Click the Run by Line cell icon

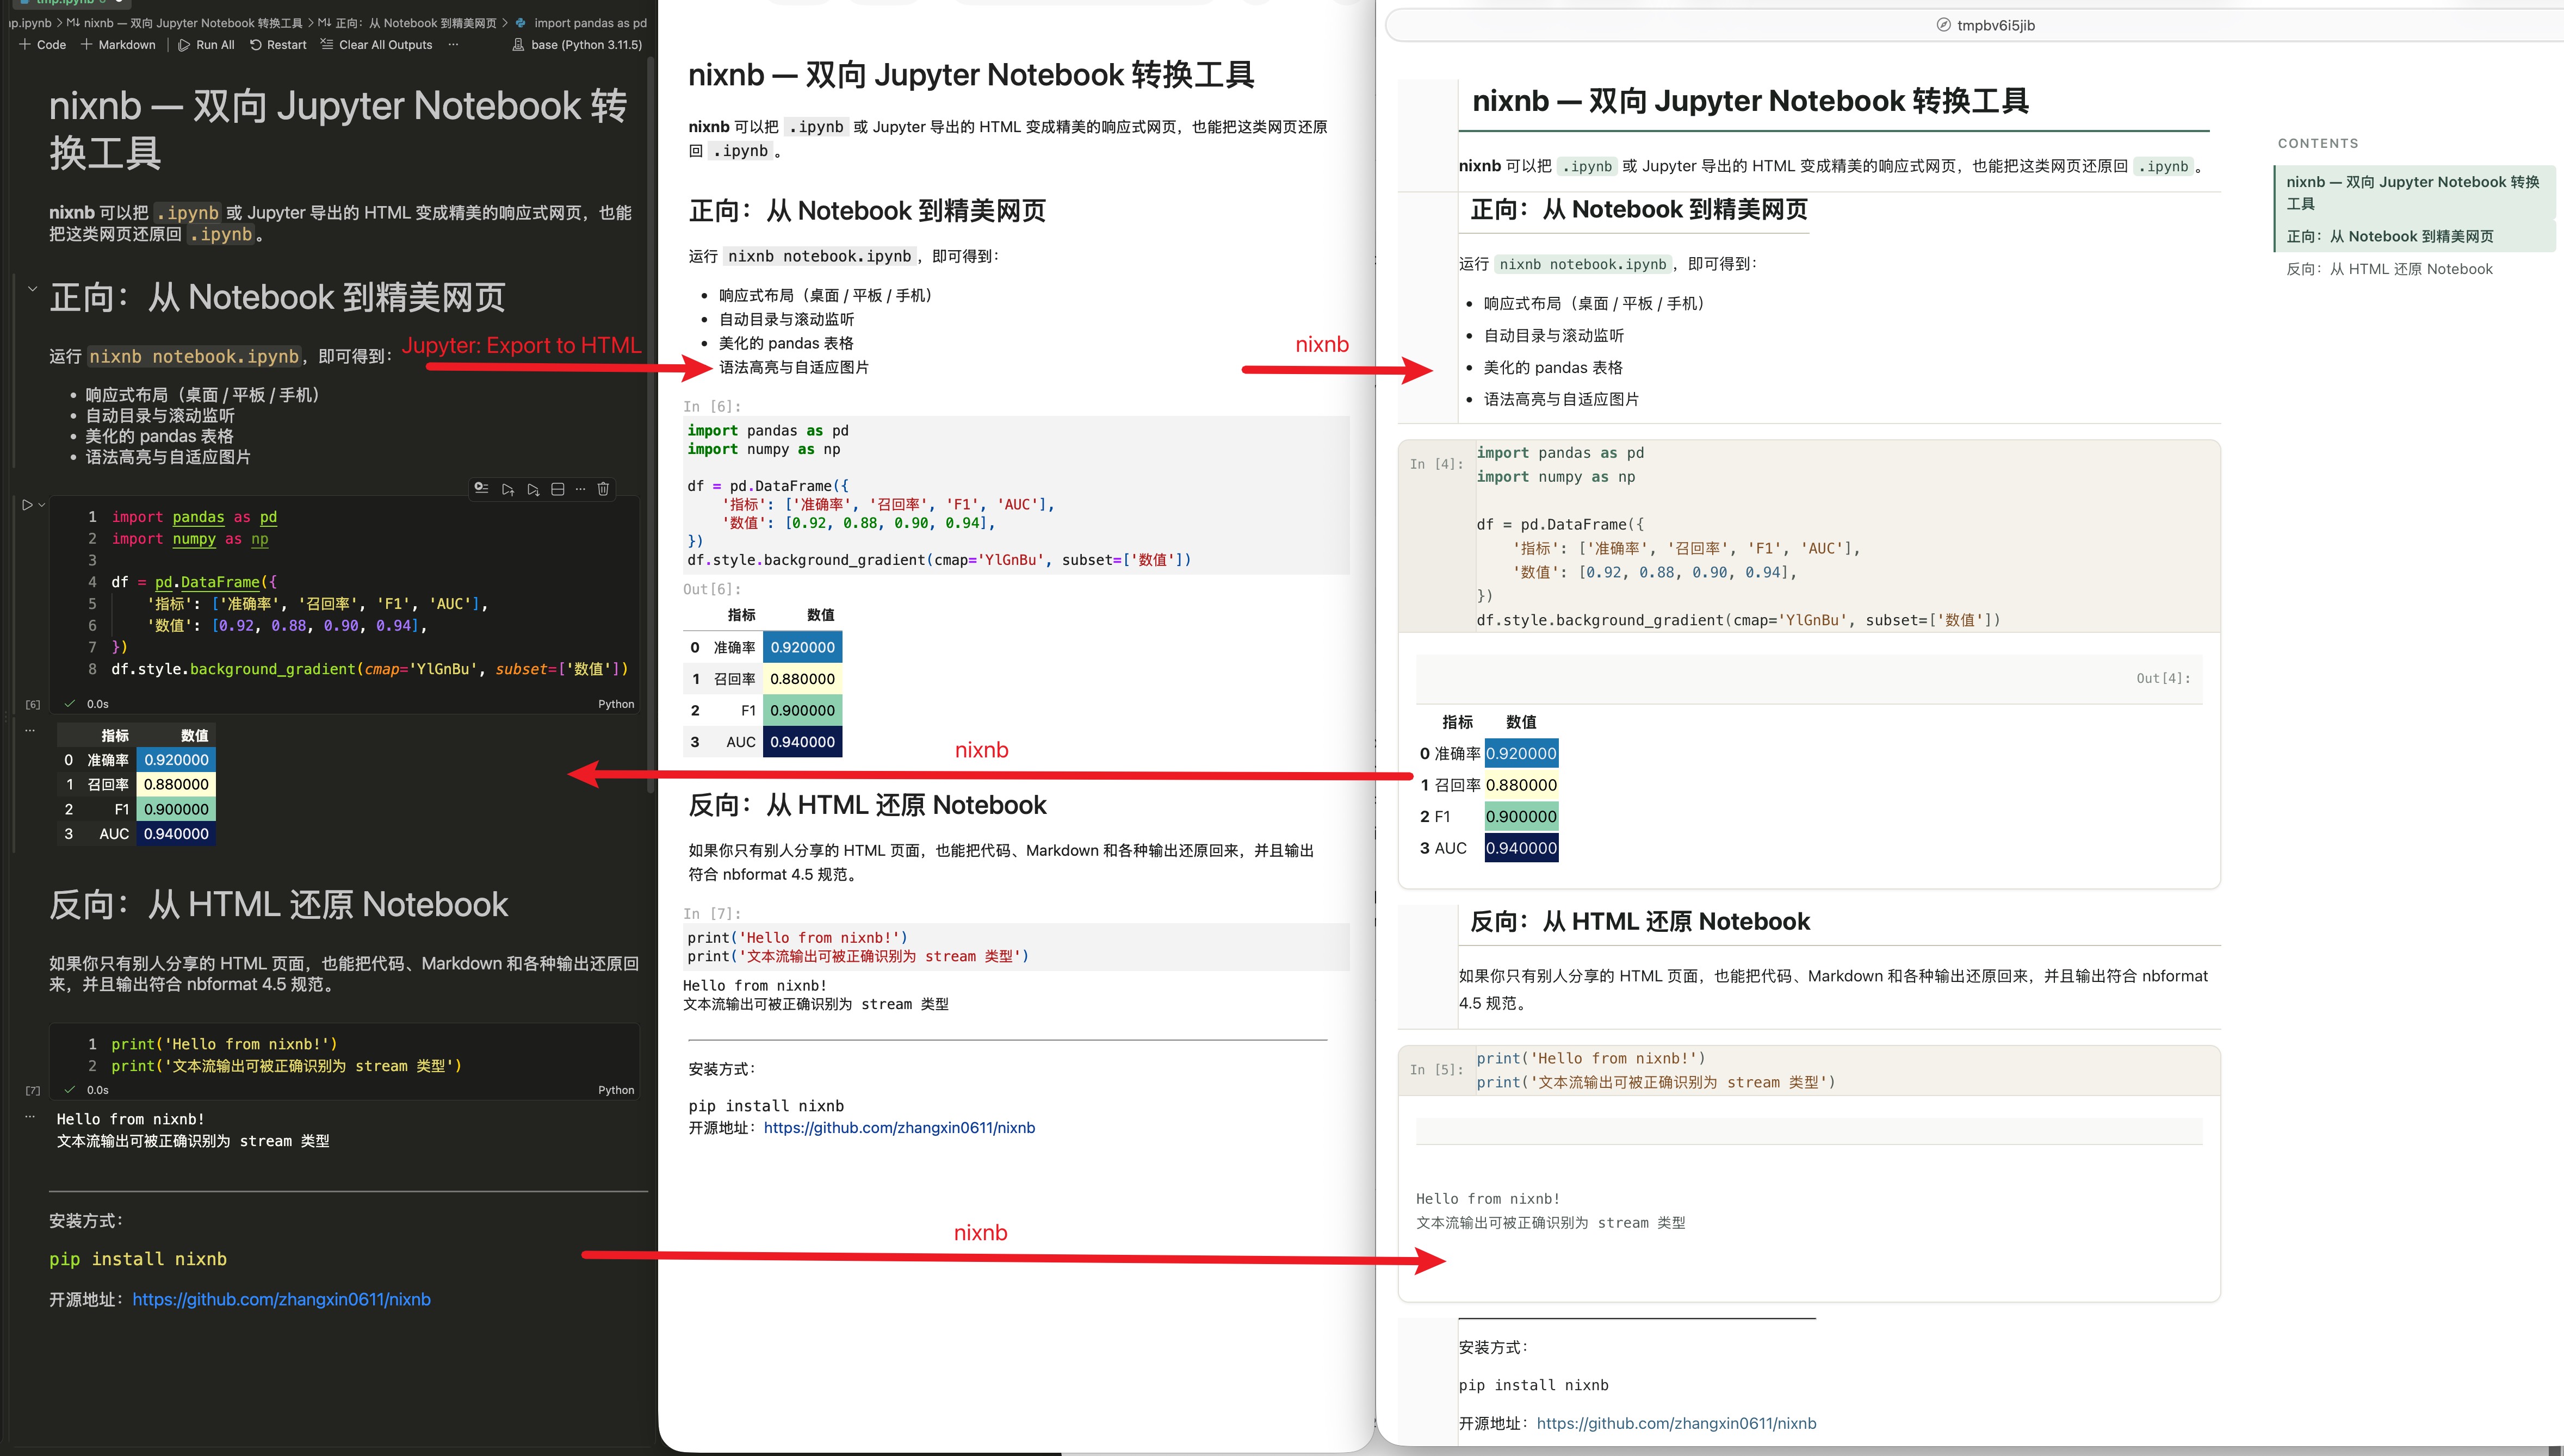click(481, 489)
